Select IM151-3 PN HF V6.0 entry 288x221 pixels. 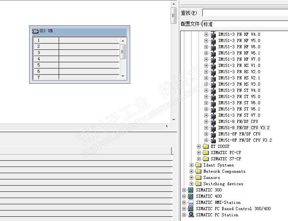point(239,47)
